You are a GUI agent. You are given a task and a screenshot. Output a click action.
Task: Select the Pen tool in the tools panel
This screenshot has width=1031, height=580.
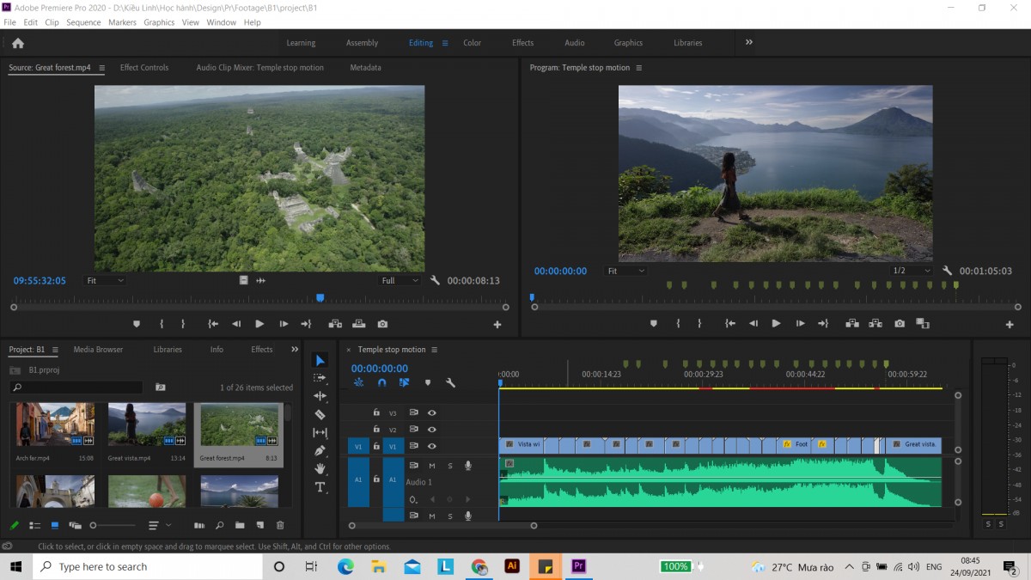point(320,450)
